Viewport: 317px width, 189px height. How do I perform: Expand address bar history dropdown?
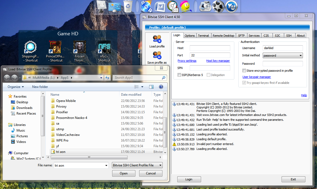(101, 78)
